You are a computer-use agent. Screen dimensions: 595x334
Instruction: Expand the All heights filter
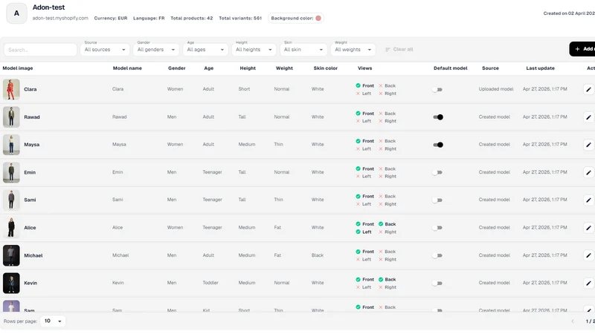pyautogui.click(x=254, y=50)
